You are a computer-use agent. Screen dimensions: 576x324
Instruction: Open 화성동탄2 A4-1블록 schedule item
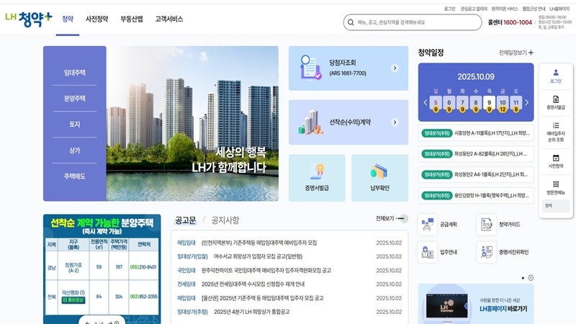pos(476,174)
